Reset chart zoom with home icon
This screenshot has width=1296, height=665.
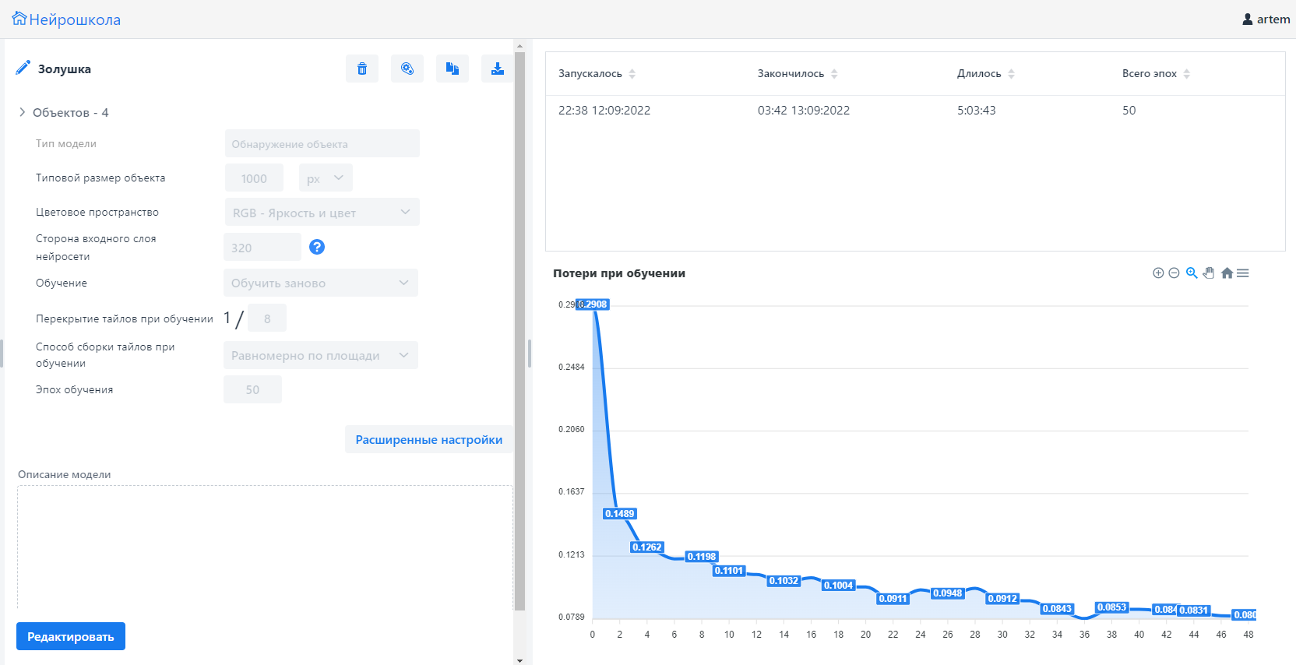click(x=1227, y=273)
